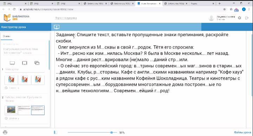Click the user avatar picture

coord(211,18)
